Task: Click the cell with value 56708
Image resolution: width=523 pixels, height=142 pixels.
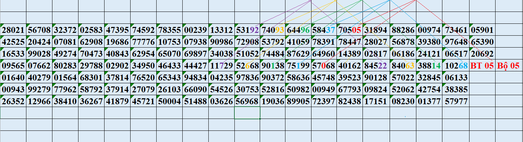Action: (x=39, y=30)
